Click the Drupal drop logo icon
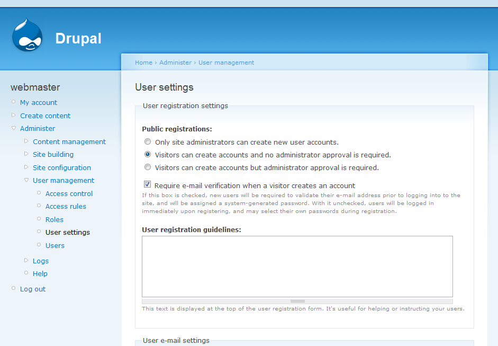The width and height of the screenshot is (498, 346). click(28, 35)
